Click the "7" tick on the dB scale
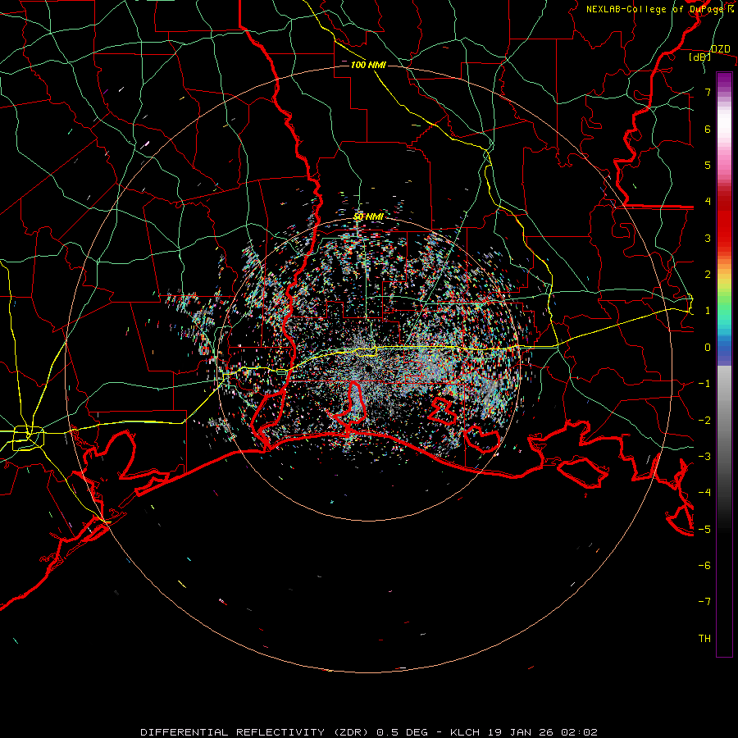 pyautogui.click(x=708, y=92)
